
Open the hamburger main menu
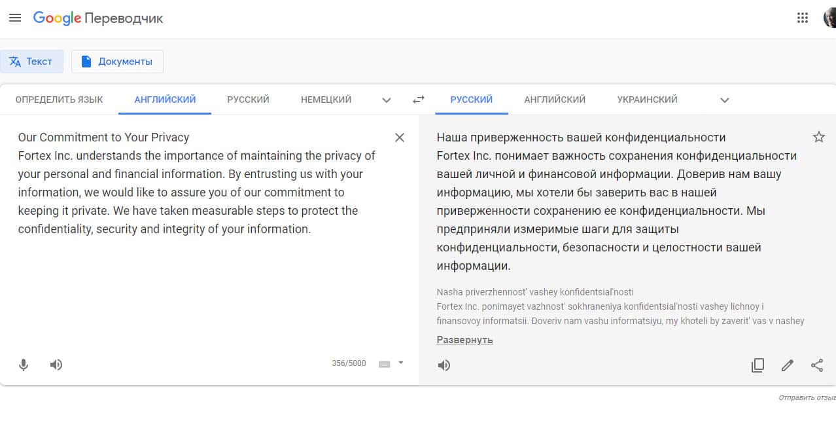(x=15, y=18)
